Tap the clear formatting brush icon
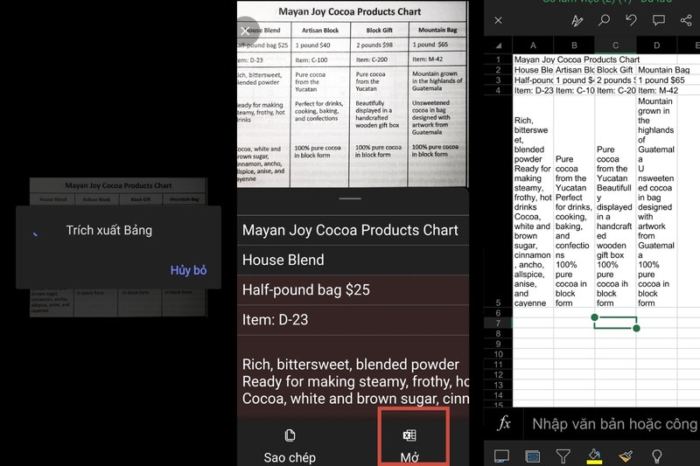The width and height of the screenshot is (700, 466). [626, 456]
